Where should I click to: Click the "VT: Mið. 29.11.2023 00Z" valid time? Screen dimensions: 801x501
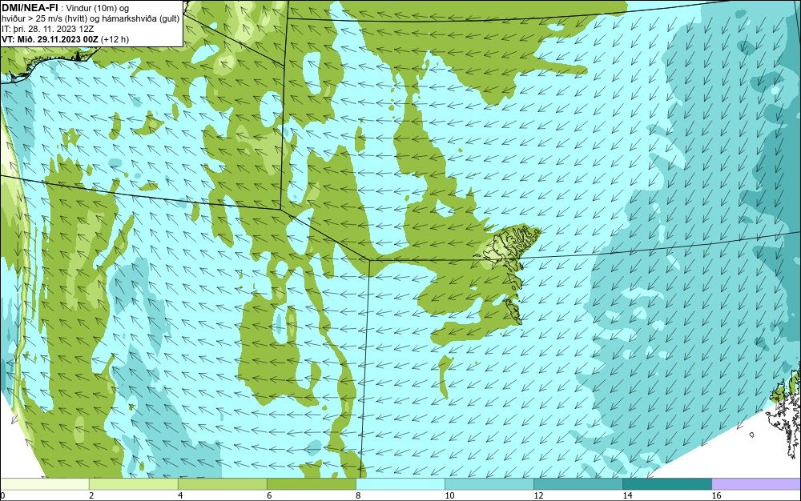tap(50, 39)
